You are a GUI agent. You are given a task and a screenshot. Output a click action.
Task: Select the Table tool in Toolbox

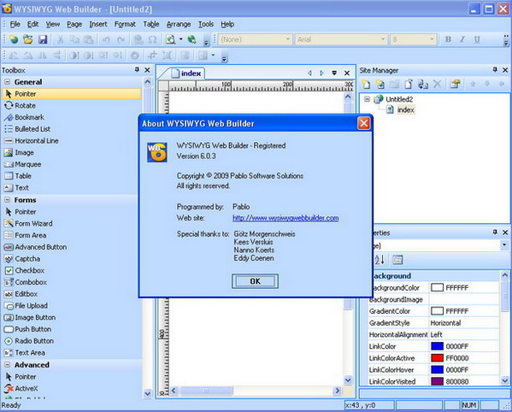(72, 176)
